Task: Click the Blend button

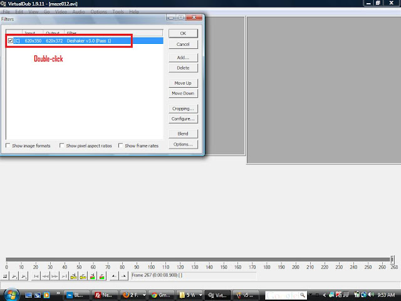Action: pyautogui.click(x=183, y=134)
